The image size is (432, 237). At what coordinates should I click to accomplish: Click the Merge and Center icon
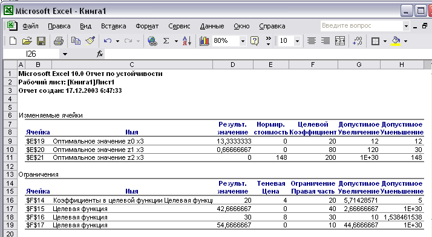click(340, 41)
